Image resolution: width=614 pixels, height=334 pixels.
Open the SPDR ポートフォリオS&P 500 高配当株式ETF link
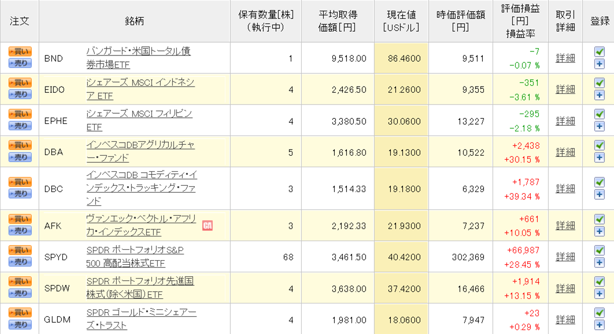(135, 257)
